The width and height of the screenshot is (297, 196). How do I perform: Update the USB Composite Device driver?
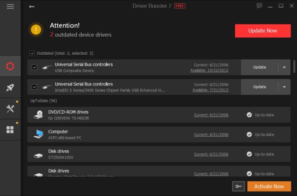(x=260, y=67)
